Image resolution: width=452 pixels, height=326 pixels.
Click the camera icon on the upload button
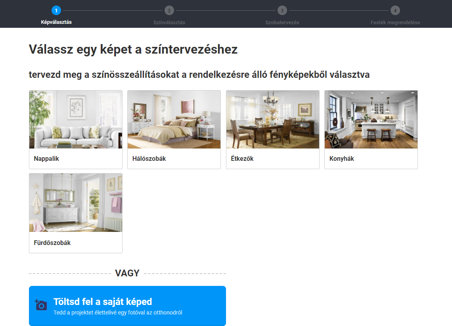coord(41,305)
